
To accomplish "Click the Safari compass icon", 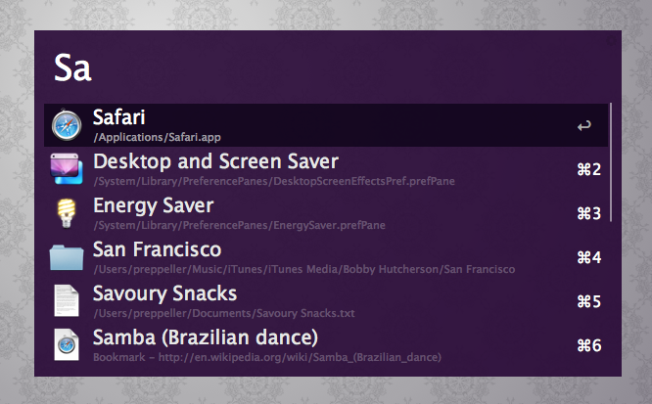I will point(68,125).
